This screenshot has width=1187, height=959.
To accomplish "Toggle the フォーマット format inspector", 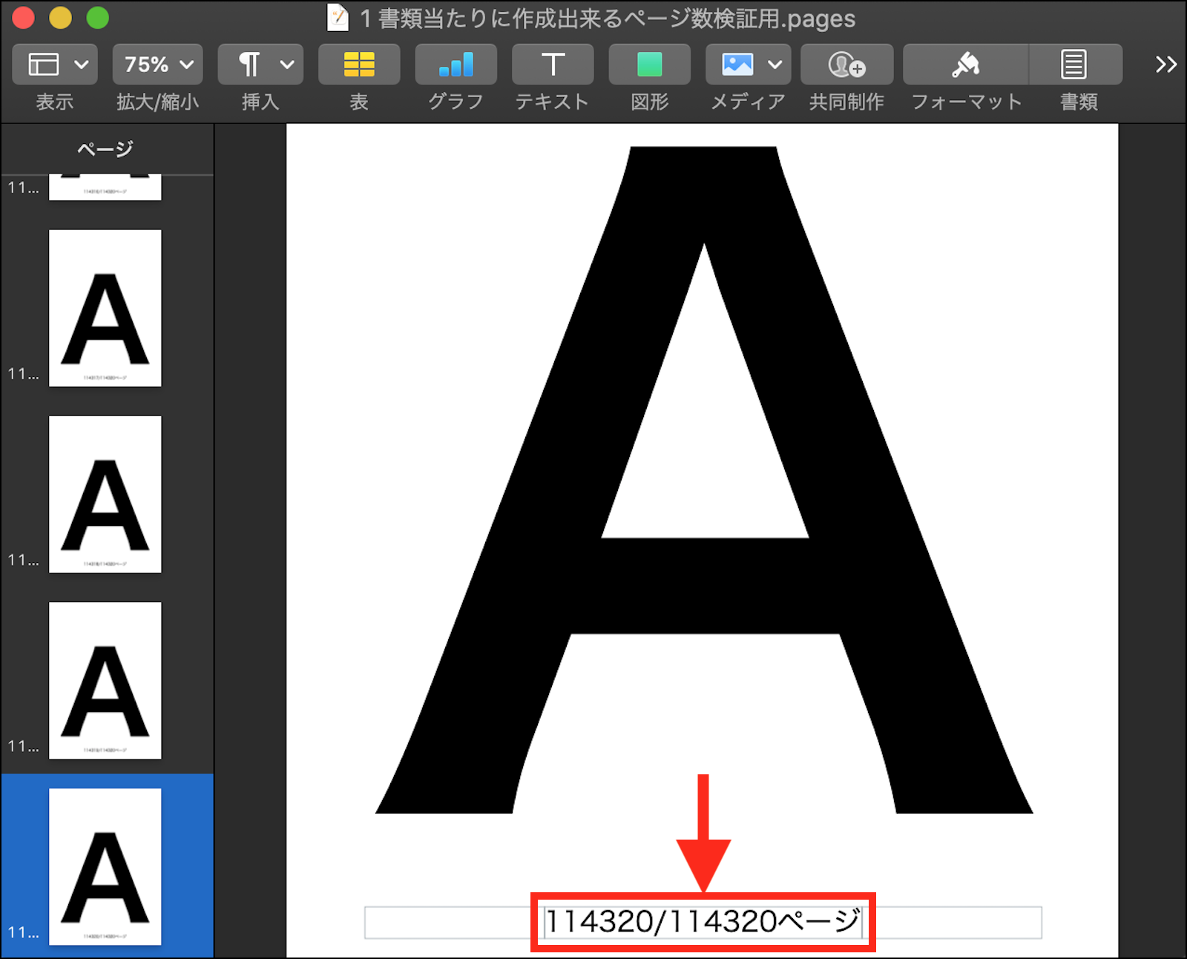I will click(x=966, y=65).
